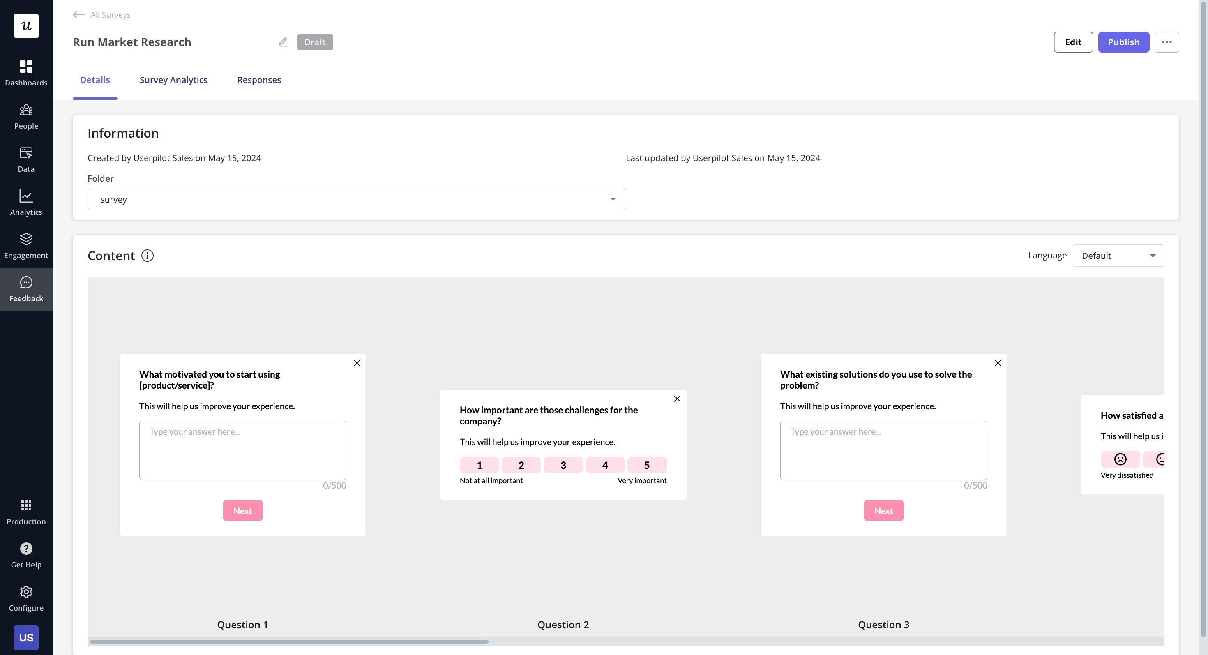
Task: Click the Feedback icon in sidebar
Action: (26, 289)
